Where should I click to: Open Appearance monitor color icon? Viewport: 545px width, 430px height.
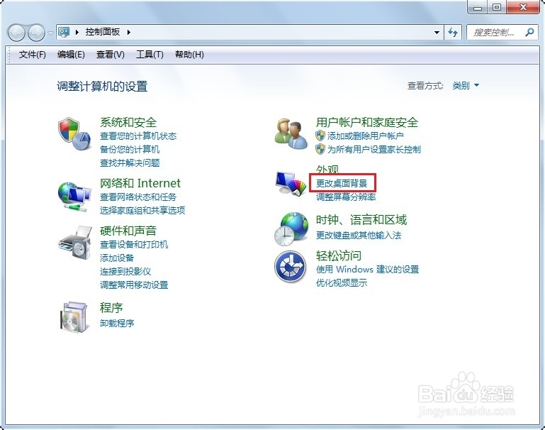(291, 183)
